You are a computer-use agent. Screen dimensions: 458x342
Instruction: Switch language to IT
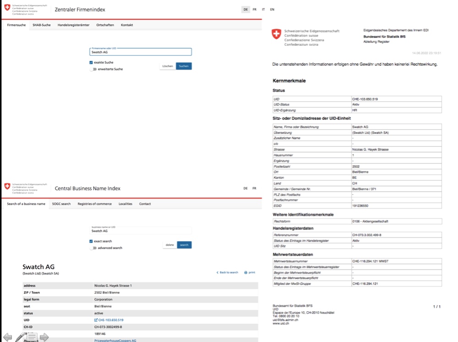click(263, 10)
